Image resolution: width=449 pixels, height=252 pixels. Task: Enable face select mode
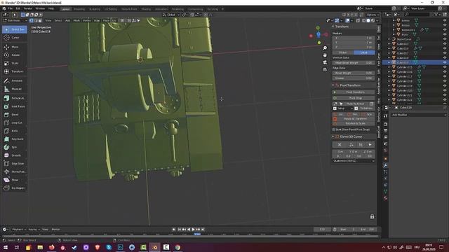coord(40,20)
